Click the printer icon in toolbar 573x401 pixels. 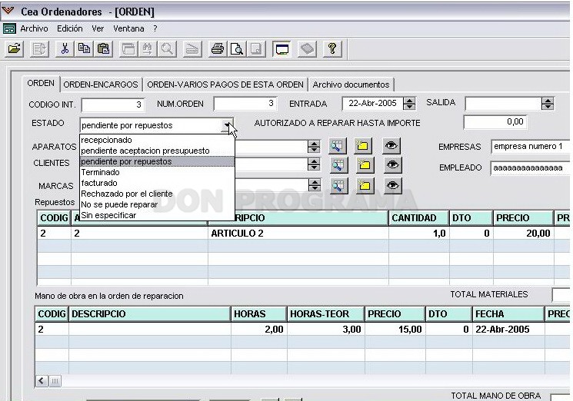218,49
